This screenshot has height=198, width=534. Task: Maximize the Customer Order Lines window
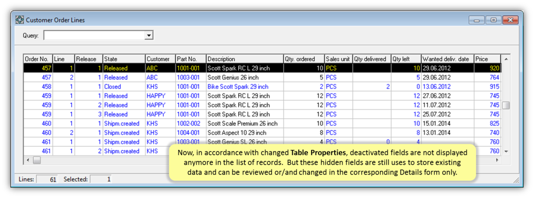(493, 20)
